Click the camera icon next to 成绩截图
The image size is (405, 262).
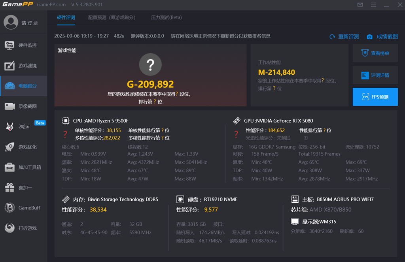tap(370, 37)
